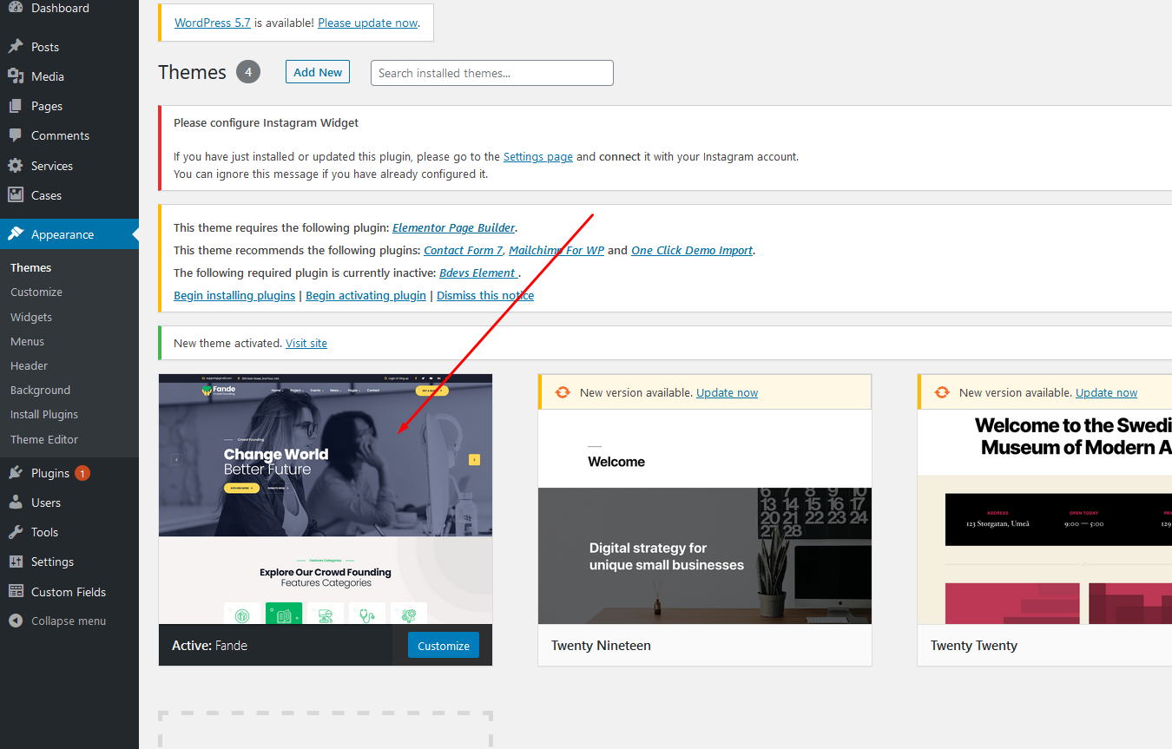The image size is (1172, 749).
Task: Open the Tools menu text
Action: tap(44, 532)
